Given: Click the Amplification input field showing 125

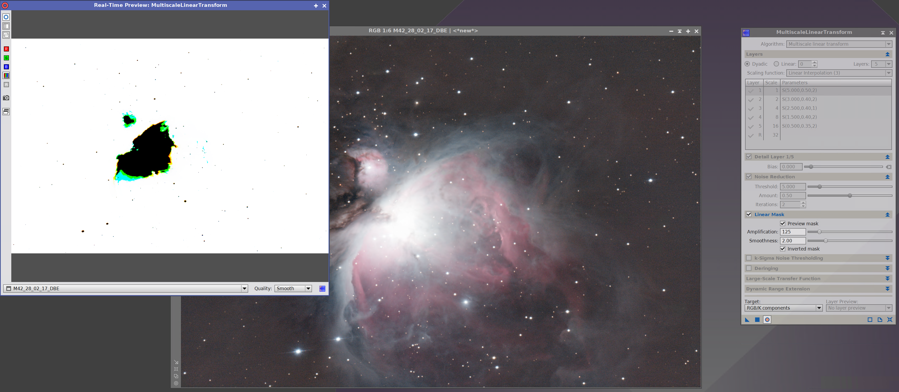Looking at the screenshot, I should pyautogui.click(x=793, y=232).
